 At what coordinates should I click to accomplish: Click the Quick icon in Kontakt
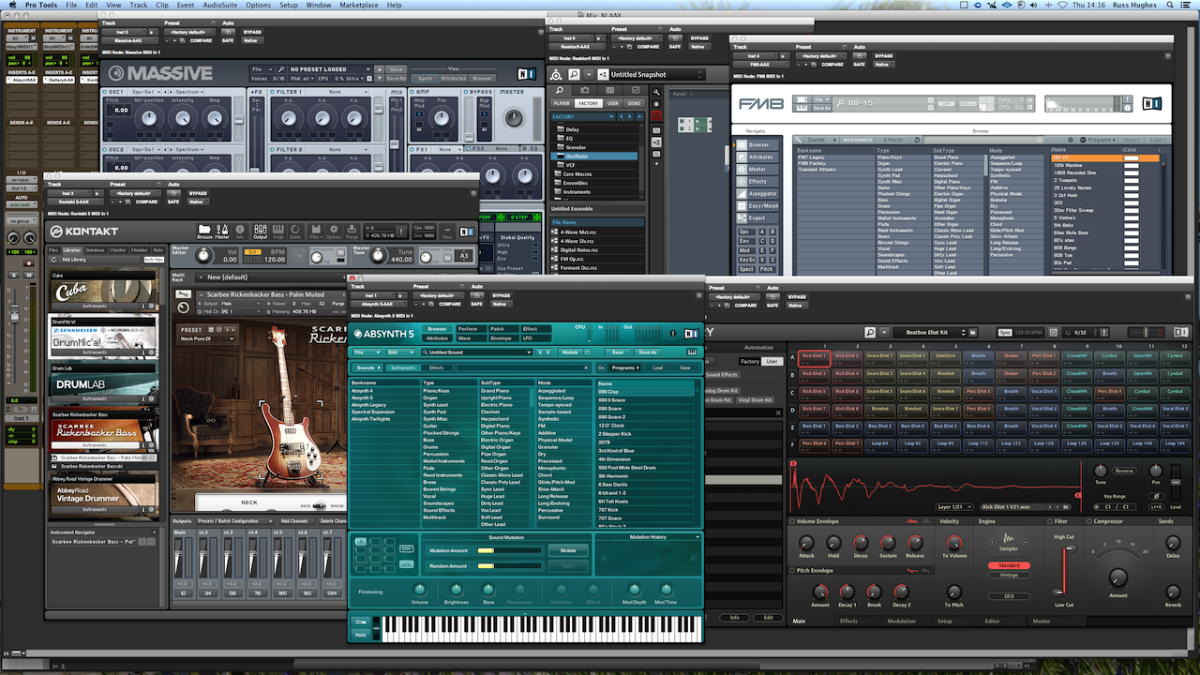click(x=294, y=232)
